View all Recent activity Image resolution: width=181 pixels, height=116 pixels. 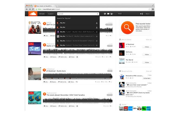[149, 71]
